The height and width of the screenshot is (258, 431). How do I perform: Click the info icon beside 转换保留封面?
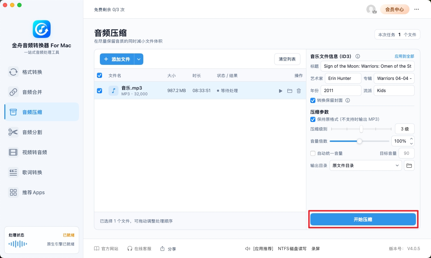click(x=348, y=100)
